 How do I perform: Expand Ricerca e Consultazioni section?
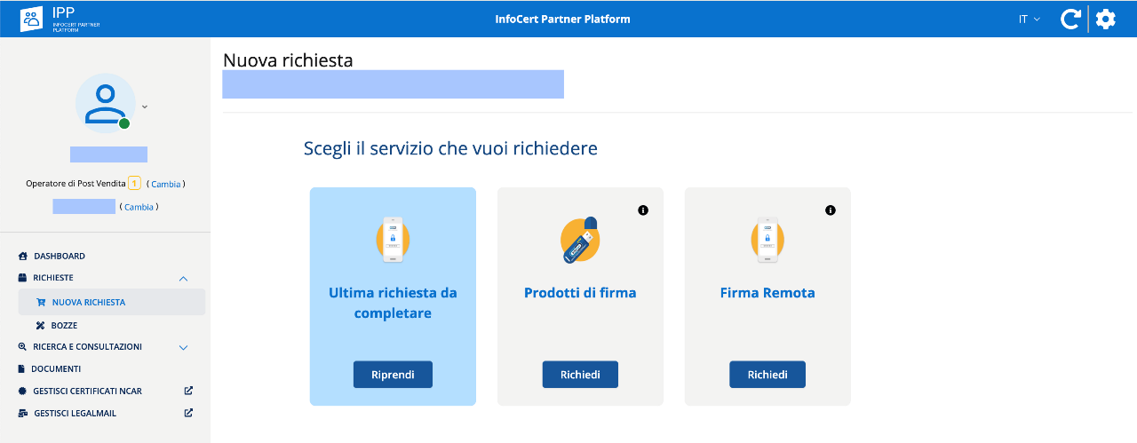(184, 347)
